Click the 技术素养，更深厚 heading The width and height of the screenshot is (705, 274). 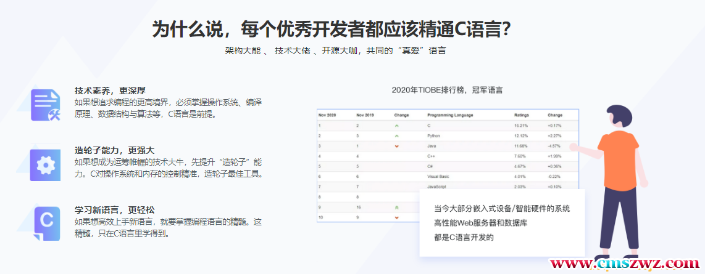pyautogui.click(x=110, y=90)
